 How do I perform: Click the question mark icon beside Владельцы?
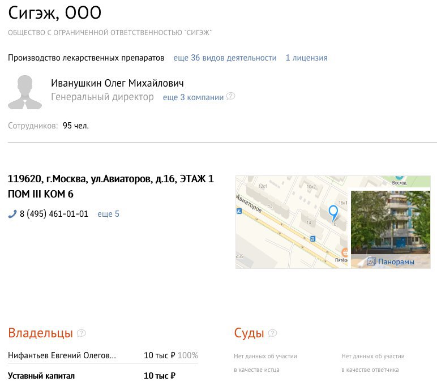tap(81, 333)
